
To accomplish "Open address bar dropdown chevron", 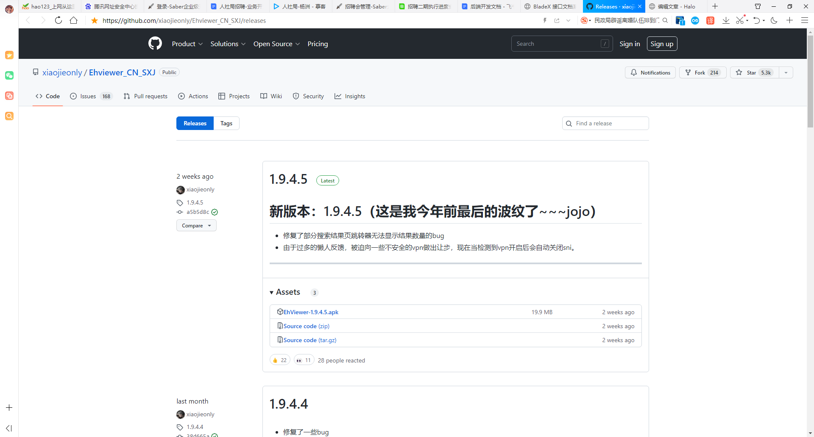I will pos(568,20).
